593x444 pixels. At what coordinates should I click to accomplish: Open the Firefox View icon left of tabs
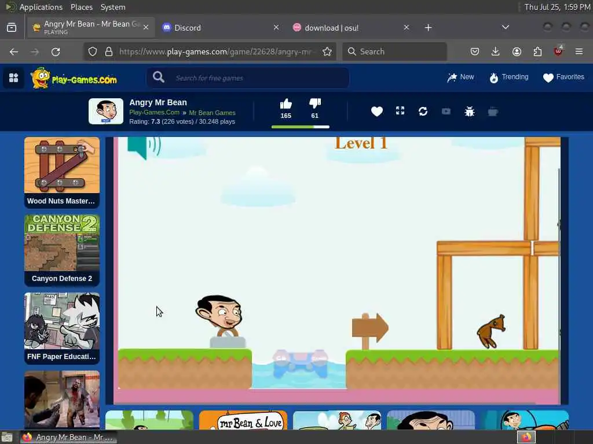click(x=12, y=28)
